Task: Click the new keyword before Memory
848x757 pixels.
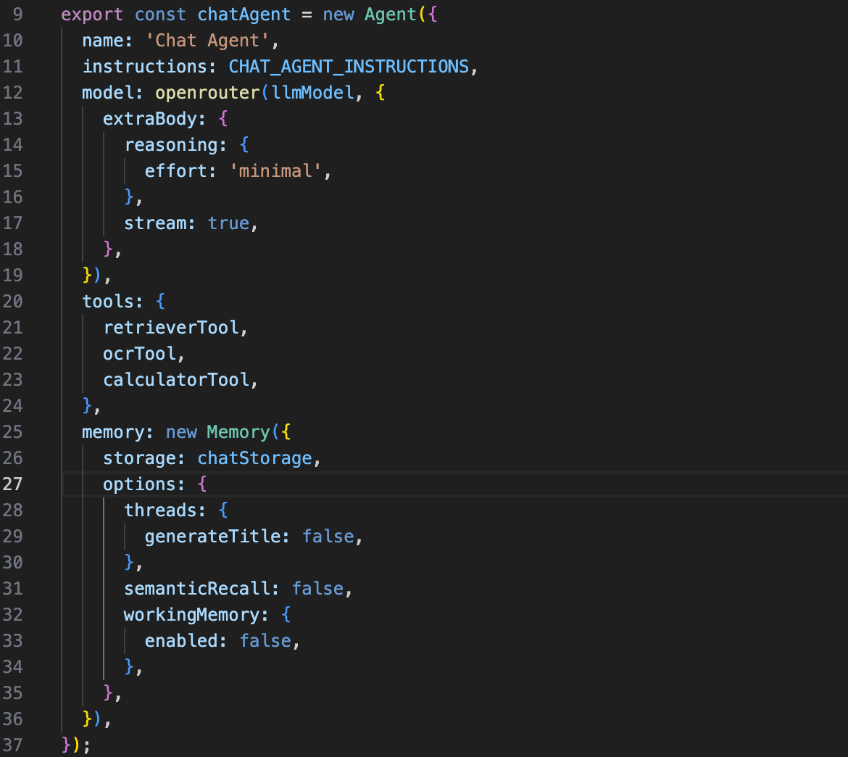Action: tap(181, 432)
